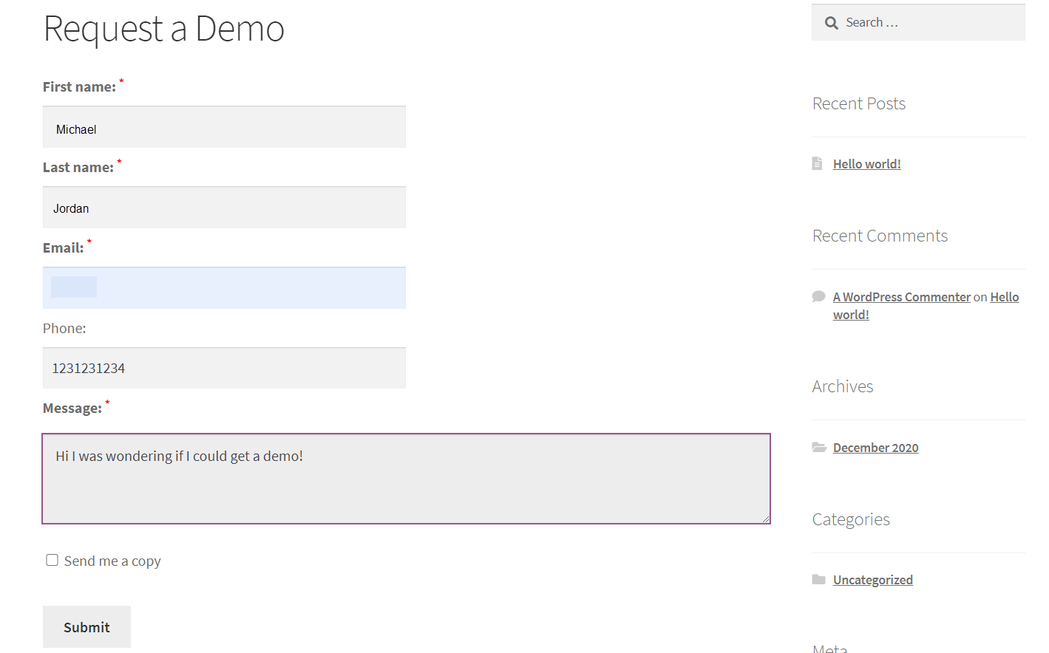The height and width of the screenshot is (653, 1049).
Task: Open the Uncategorized category
Action: pyautogui.click(x=872, y=580)
